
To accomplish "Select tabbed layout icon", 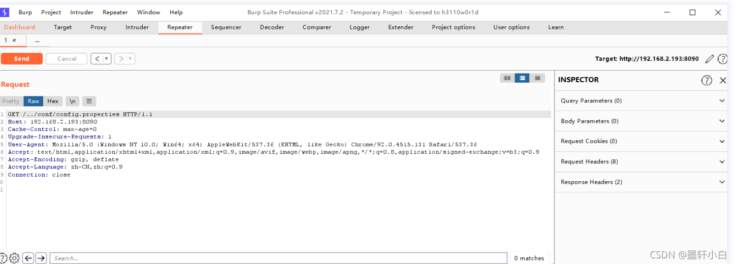I will point(537,78).
